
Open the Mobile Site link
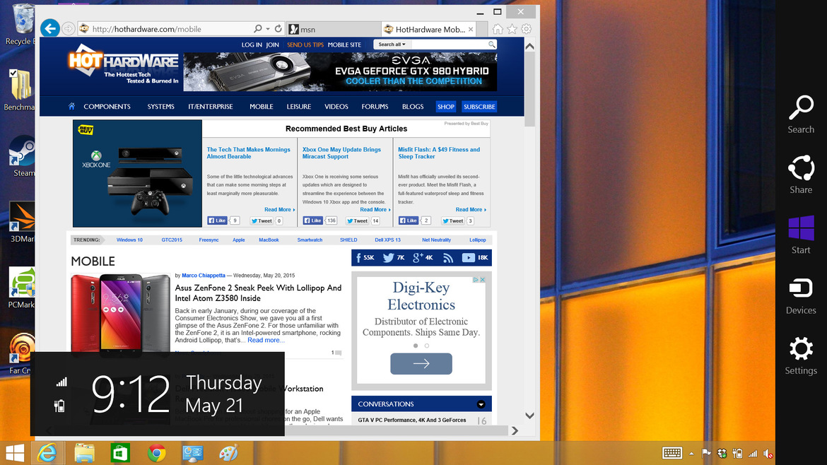tap(344, 45)
